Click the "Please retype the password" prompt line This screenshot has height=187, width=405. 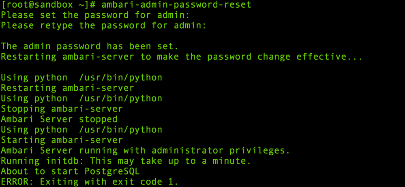tap(103, 26)
